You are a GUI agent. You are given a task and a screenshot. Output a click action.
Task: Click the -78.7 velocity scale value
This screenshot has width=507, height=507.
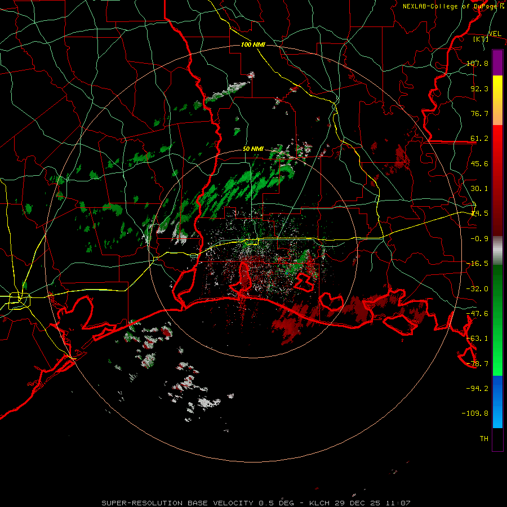pos(477,364)
